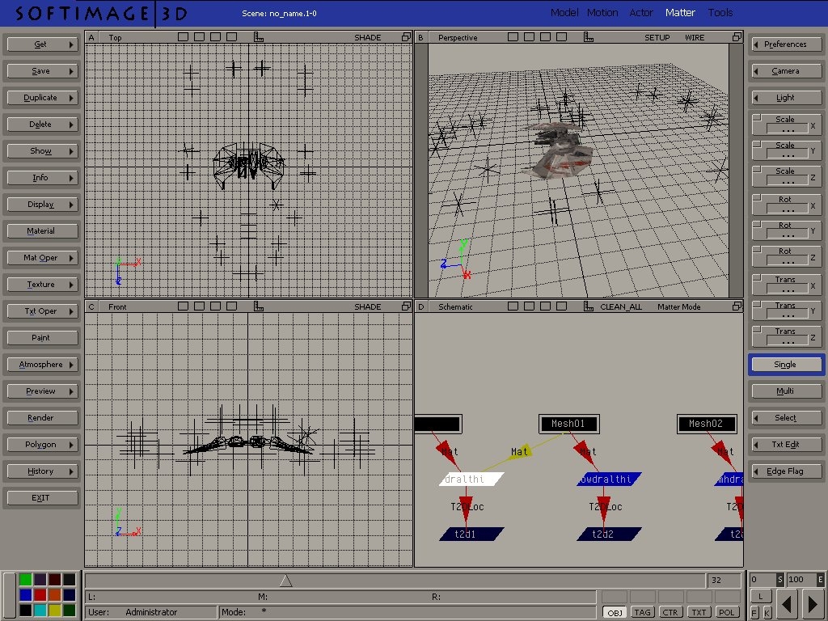Toggle the OBJ selection mode

(x=615, y=612)
